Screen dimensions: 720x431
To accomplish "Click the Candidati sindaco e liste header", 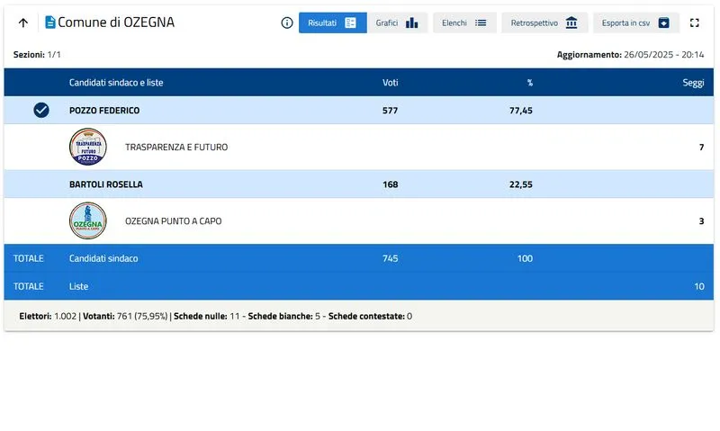I will (116, 83).
